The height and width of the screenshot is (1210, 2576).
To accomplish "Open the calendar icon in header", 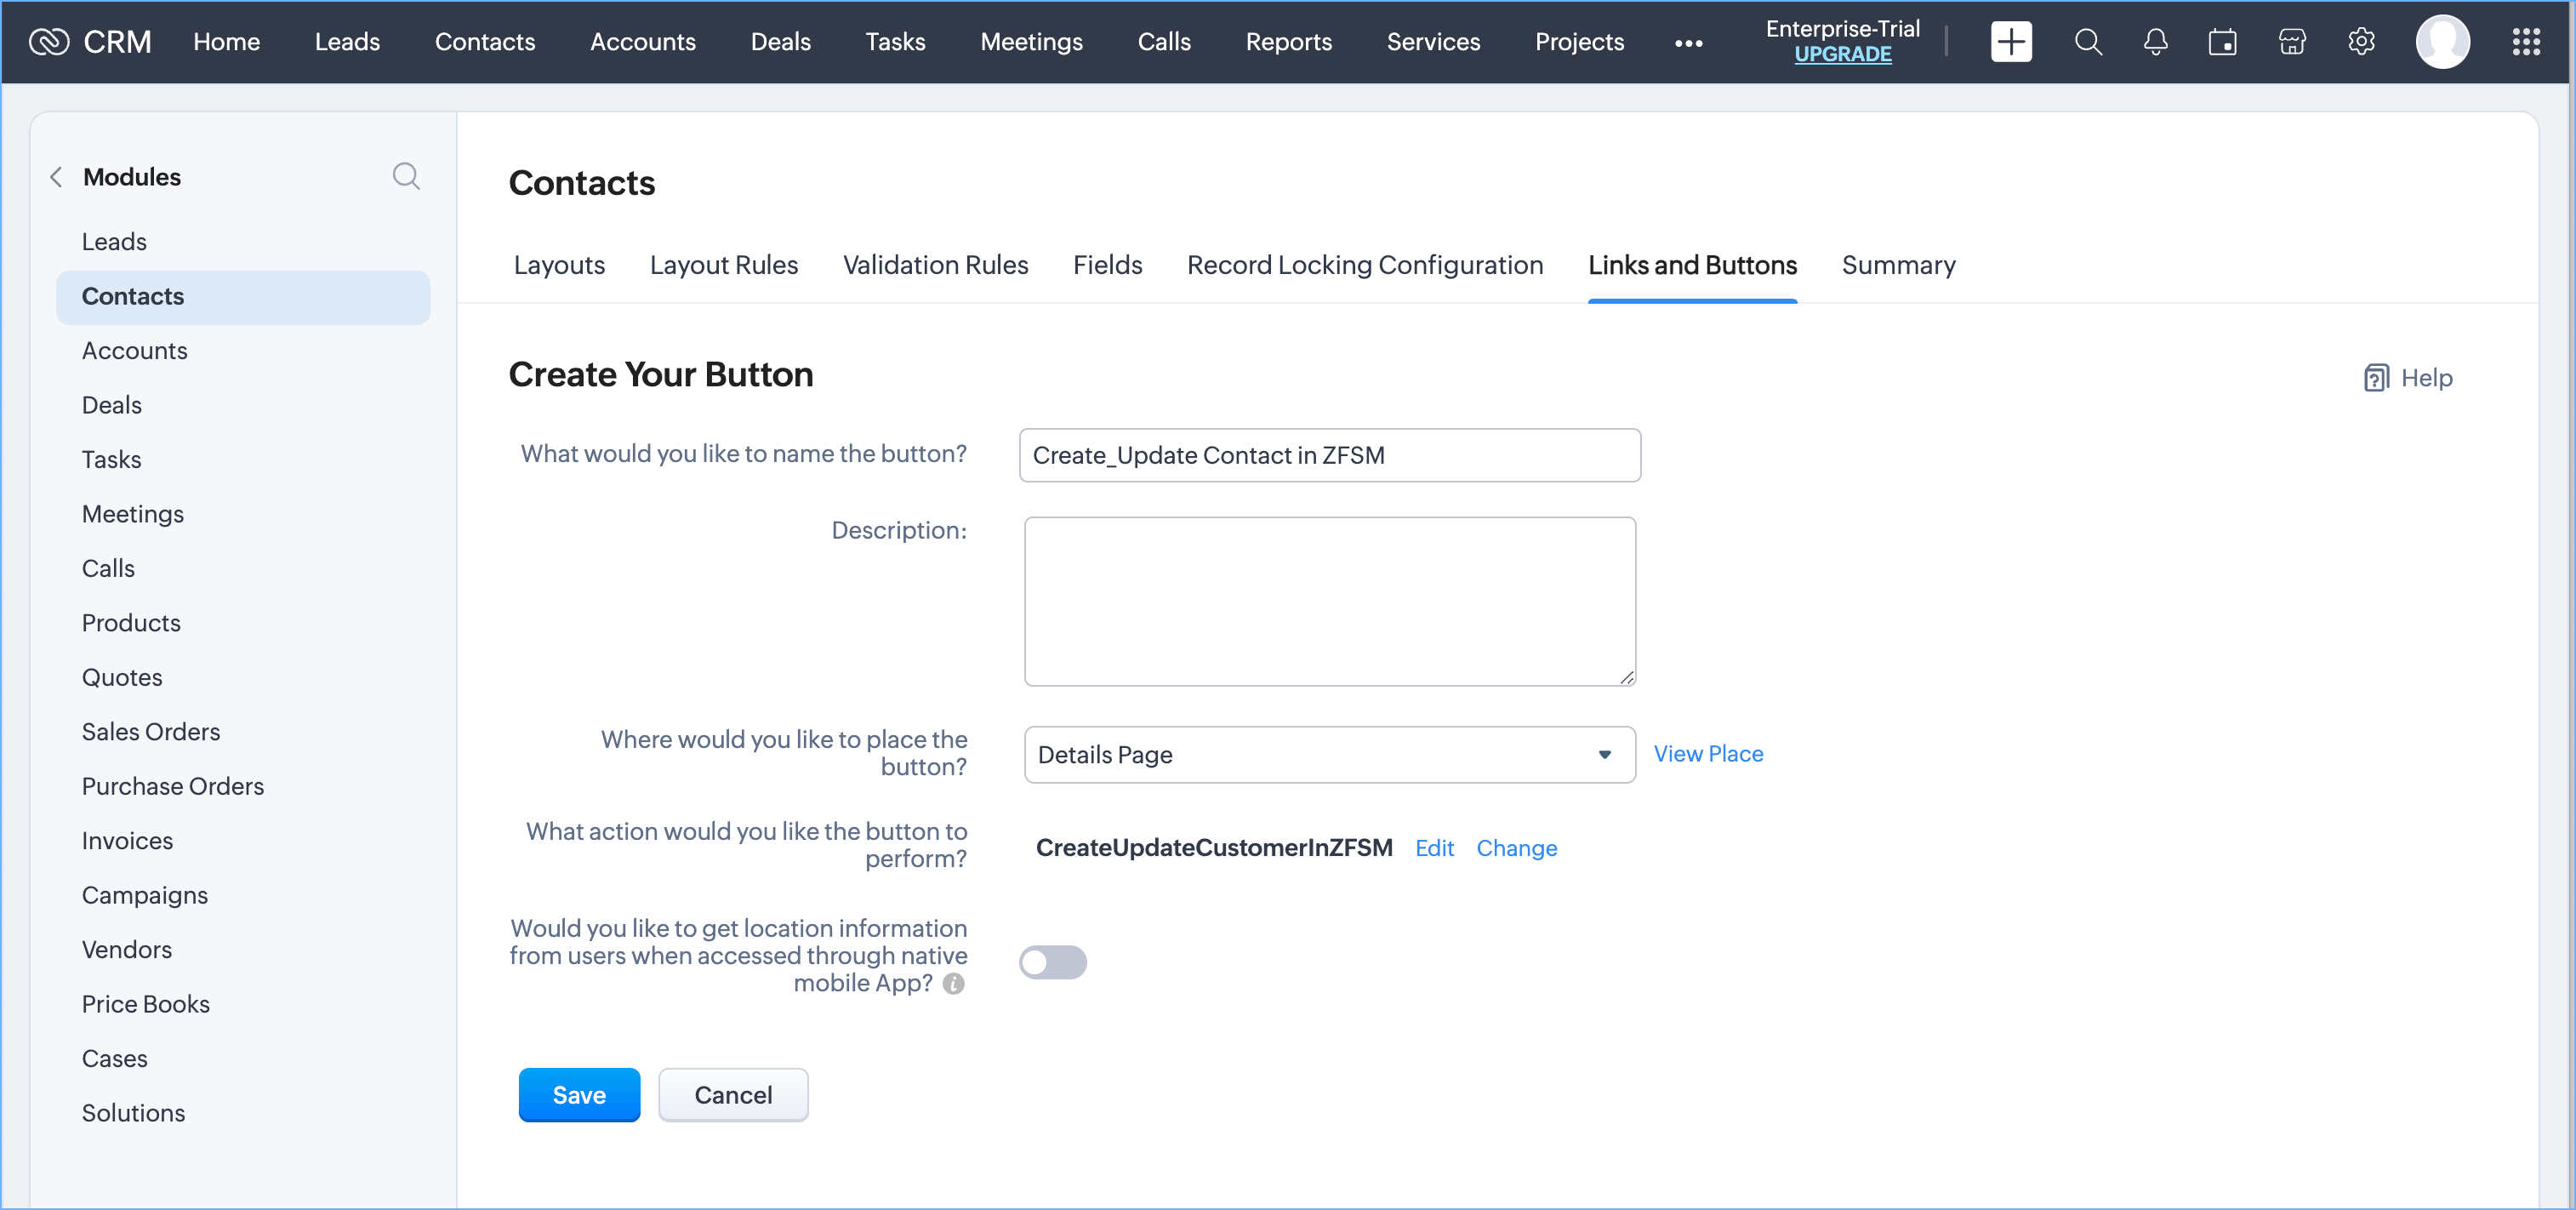I will coord(2222,42).
